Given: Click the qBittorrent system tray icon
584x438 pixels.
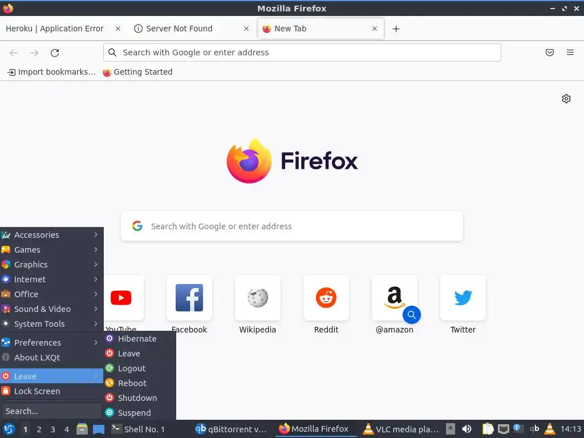Looking at the screenshot, I should (x=534, y=429).
